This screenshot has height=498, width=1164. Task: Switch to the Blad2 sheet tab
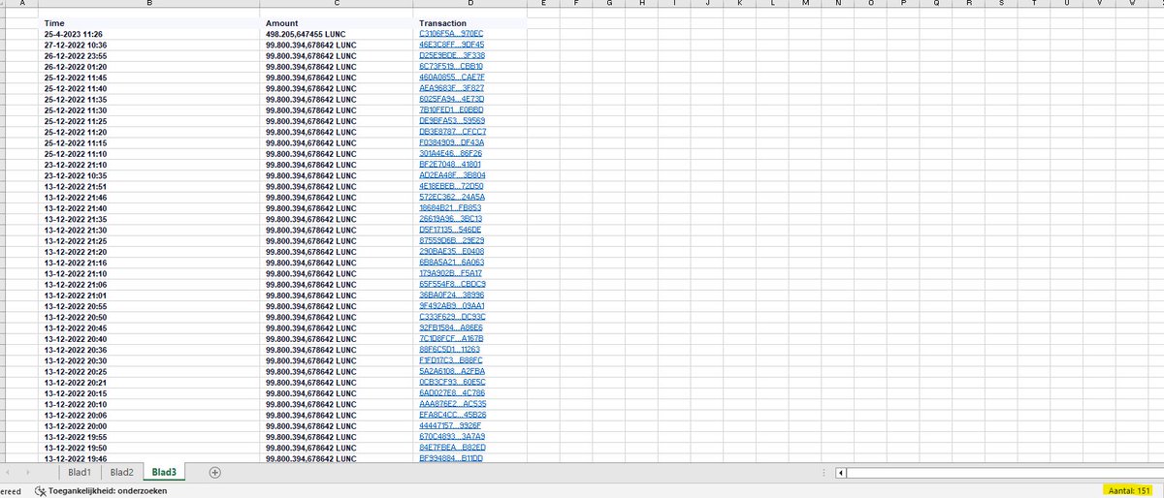click(121, 472)
